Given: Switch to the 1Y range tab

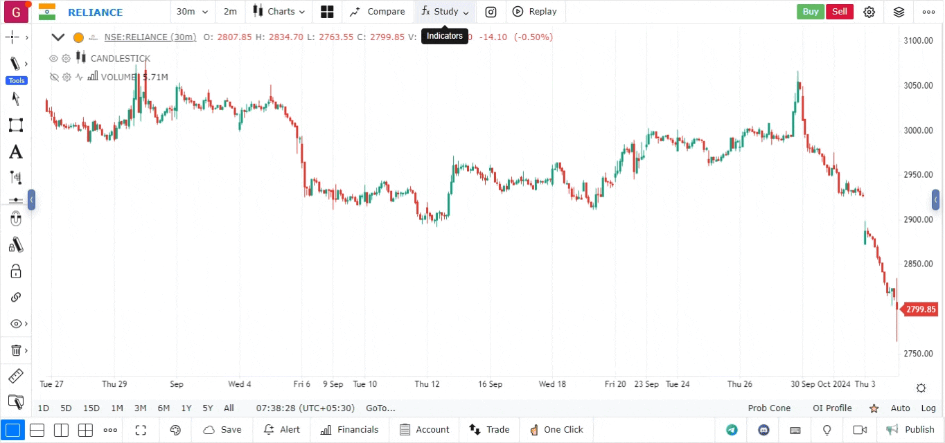Looking at the screenshot, I should tap(186, 408).
